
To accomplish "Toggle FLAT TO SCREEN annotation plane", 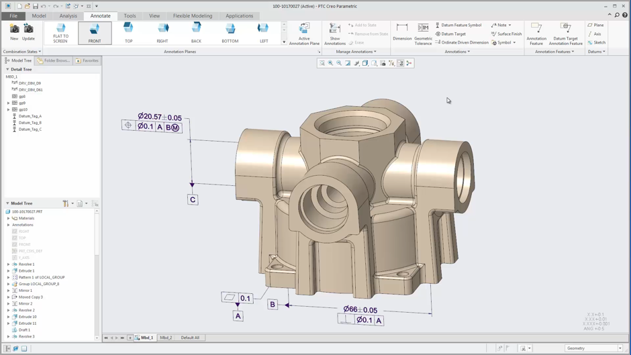I will [60, 32].
